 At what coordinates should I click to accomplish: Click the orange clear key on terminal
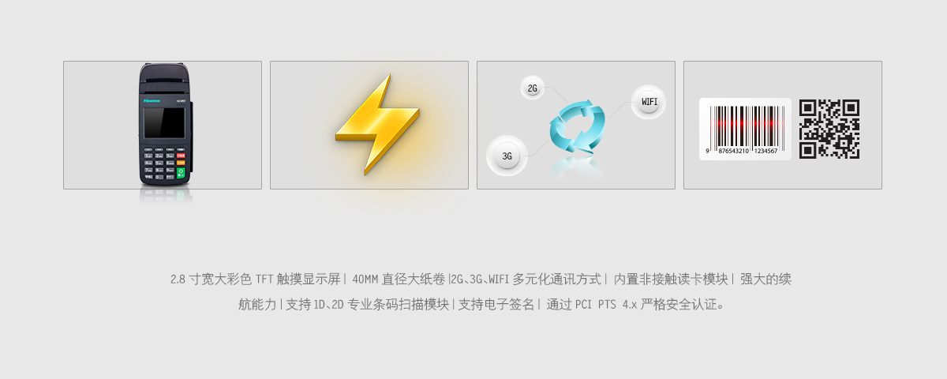pos(181,163)
